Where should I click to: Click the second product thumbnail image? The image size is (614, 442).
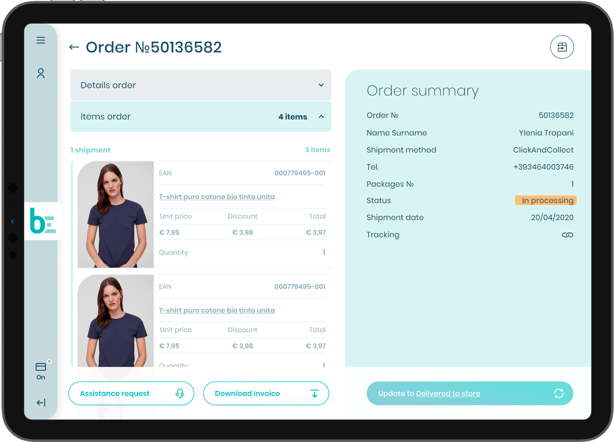pos(116,321)
